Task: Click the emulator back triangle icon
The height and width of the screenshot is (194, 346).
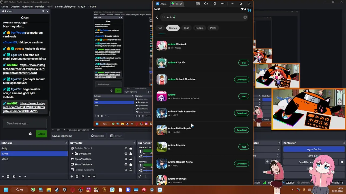Action: 214,4
